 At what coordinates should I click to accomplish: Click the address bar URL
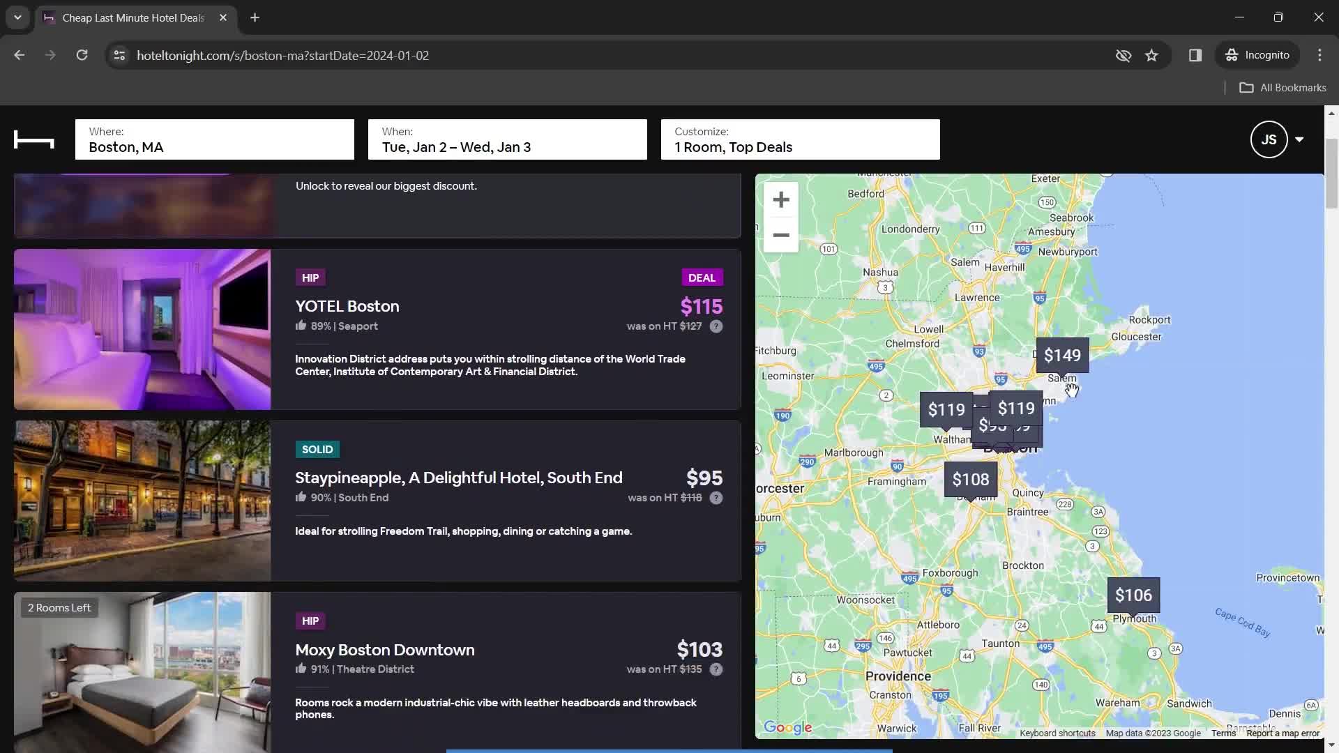coord(282,55)
